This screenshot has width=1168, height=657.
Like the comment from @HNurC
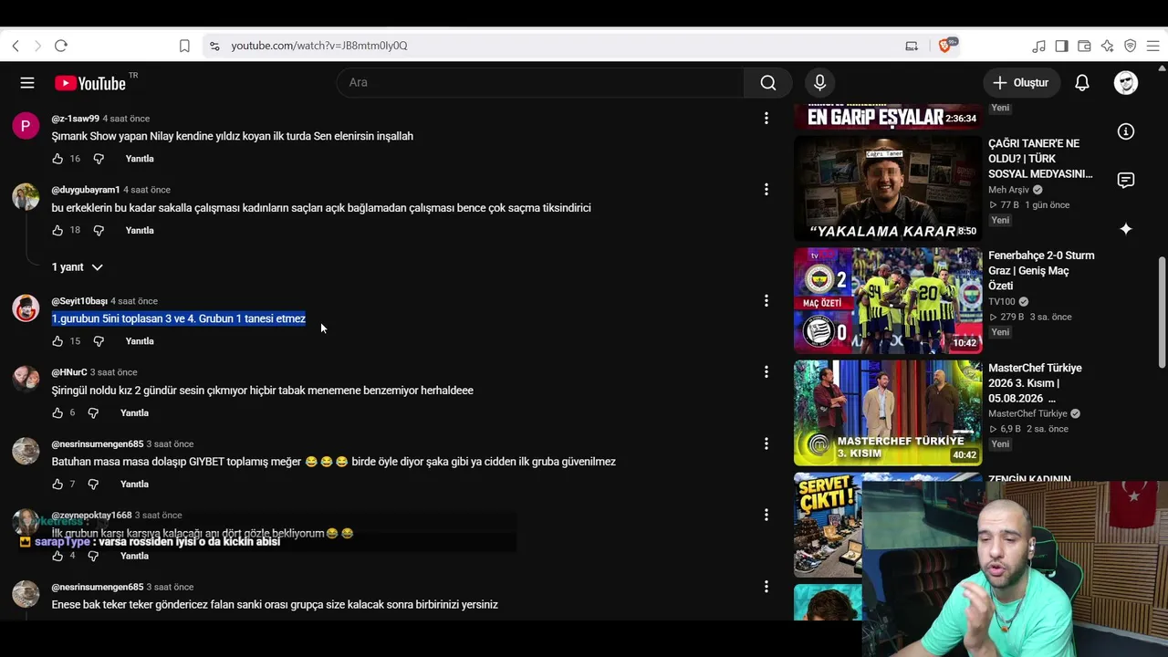[57, 413]
